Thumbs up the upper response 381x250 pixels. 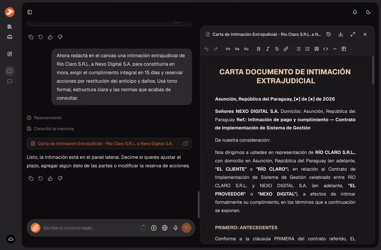tap(50, 37)
